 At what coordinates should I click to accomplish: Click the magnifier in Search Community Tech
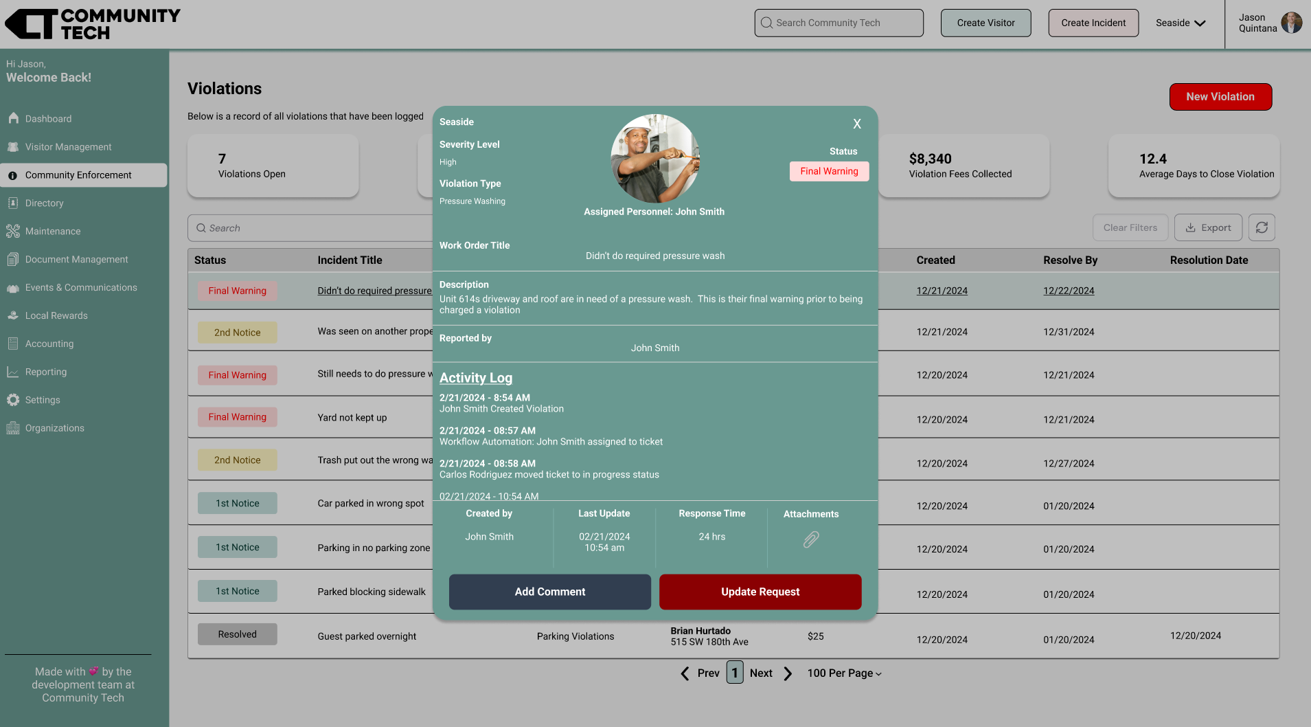point(766,23)
